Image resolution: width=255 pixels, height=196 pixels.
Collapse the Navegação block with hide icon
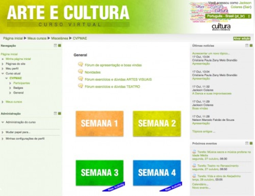click(55, 45)
